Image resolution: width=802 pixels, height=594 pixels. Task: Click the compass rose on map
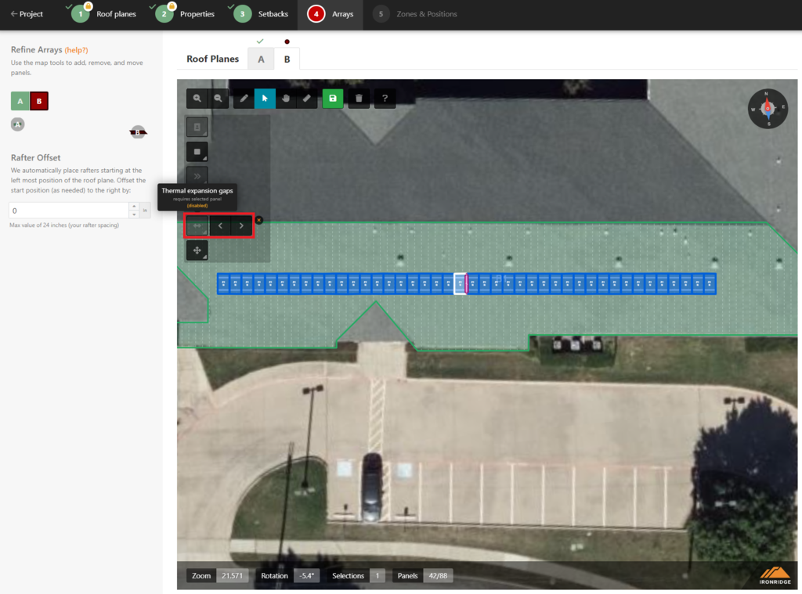(x=768, y=109)
